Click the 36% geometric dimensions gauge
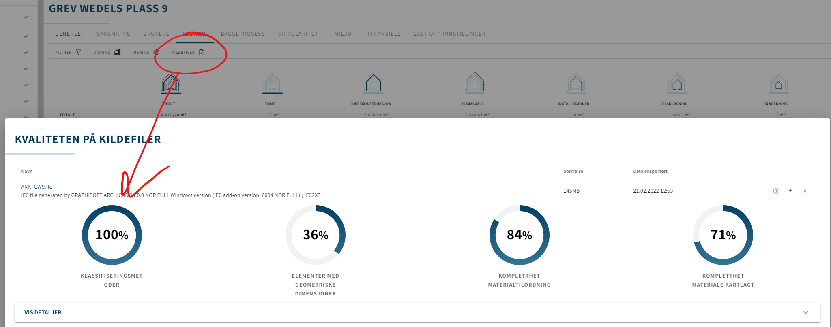831x327 pixels. [x=316, y=235]
